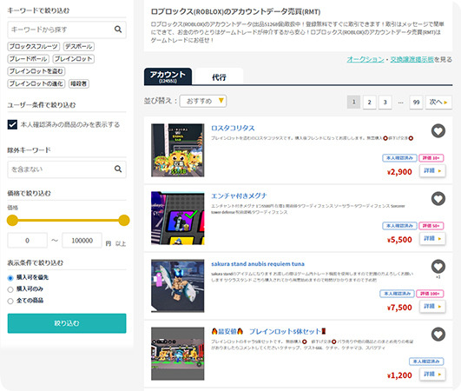
Task: Click 詳細 button for the ¥7,500 listing
Action: [432, 307]
